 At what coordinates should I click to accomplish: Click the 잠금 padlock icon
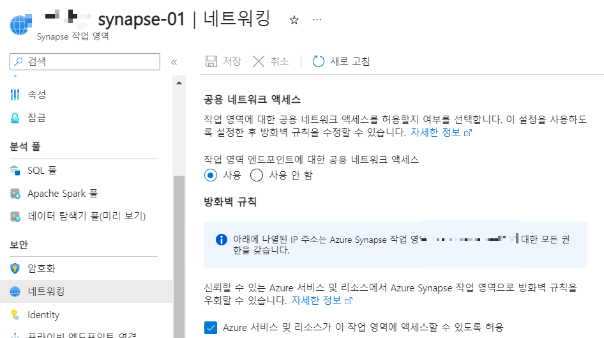pyautogui.click(x=15, y=118)
